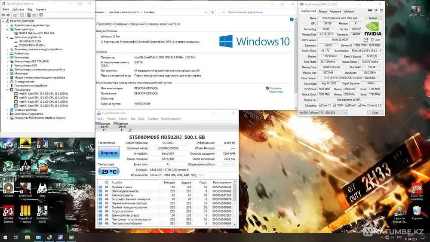This screenshot has height=242, width=430.
Task: Click the Control Panel search field
Action: pos(257,12)
